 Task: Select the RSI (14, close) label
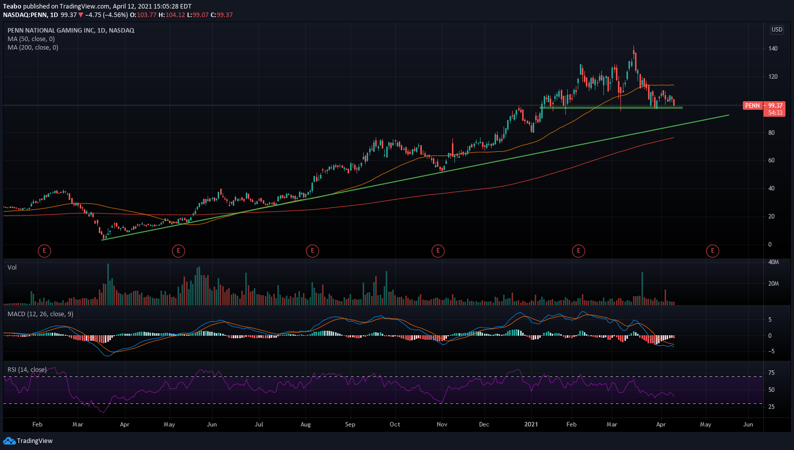click(27, 370)
